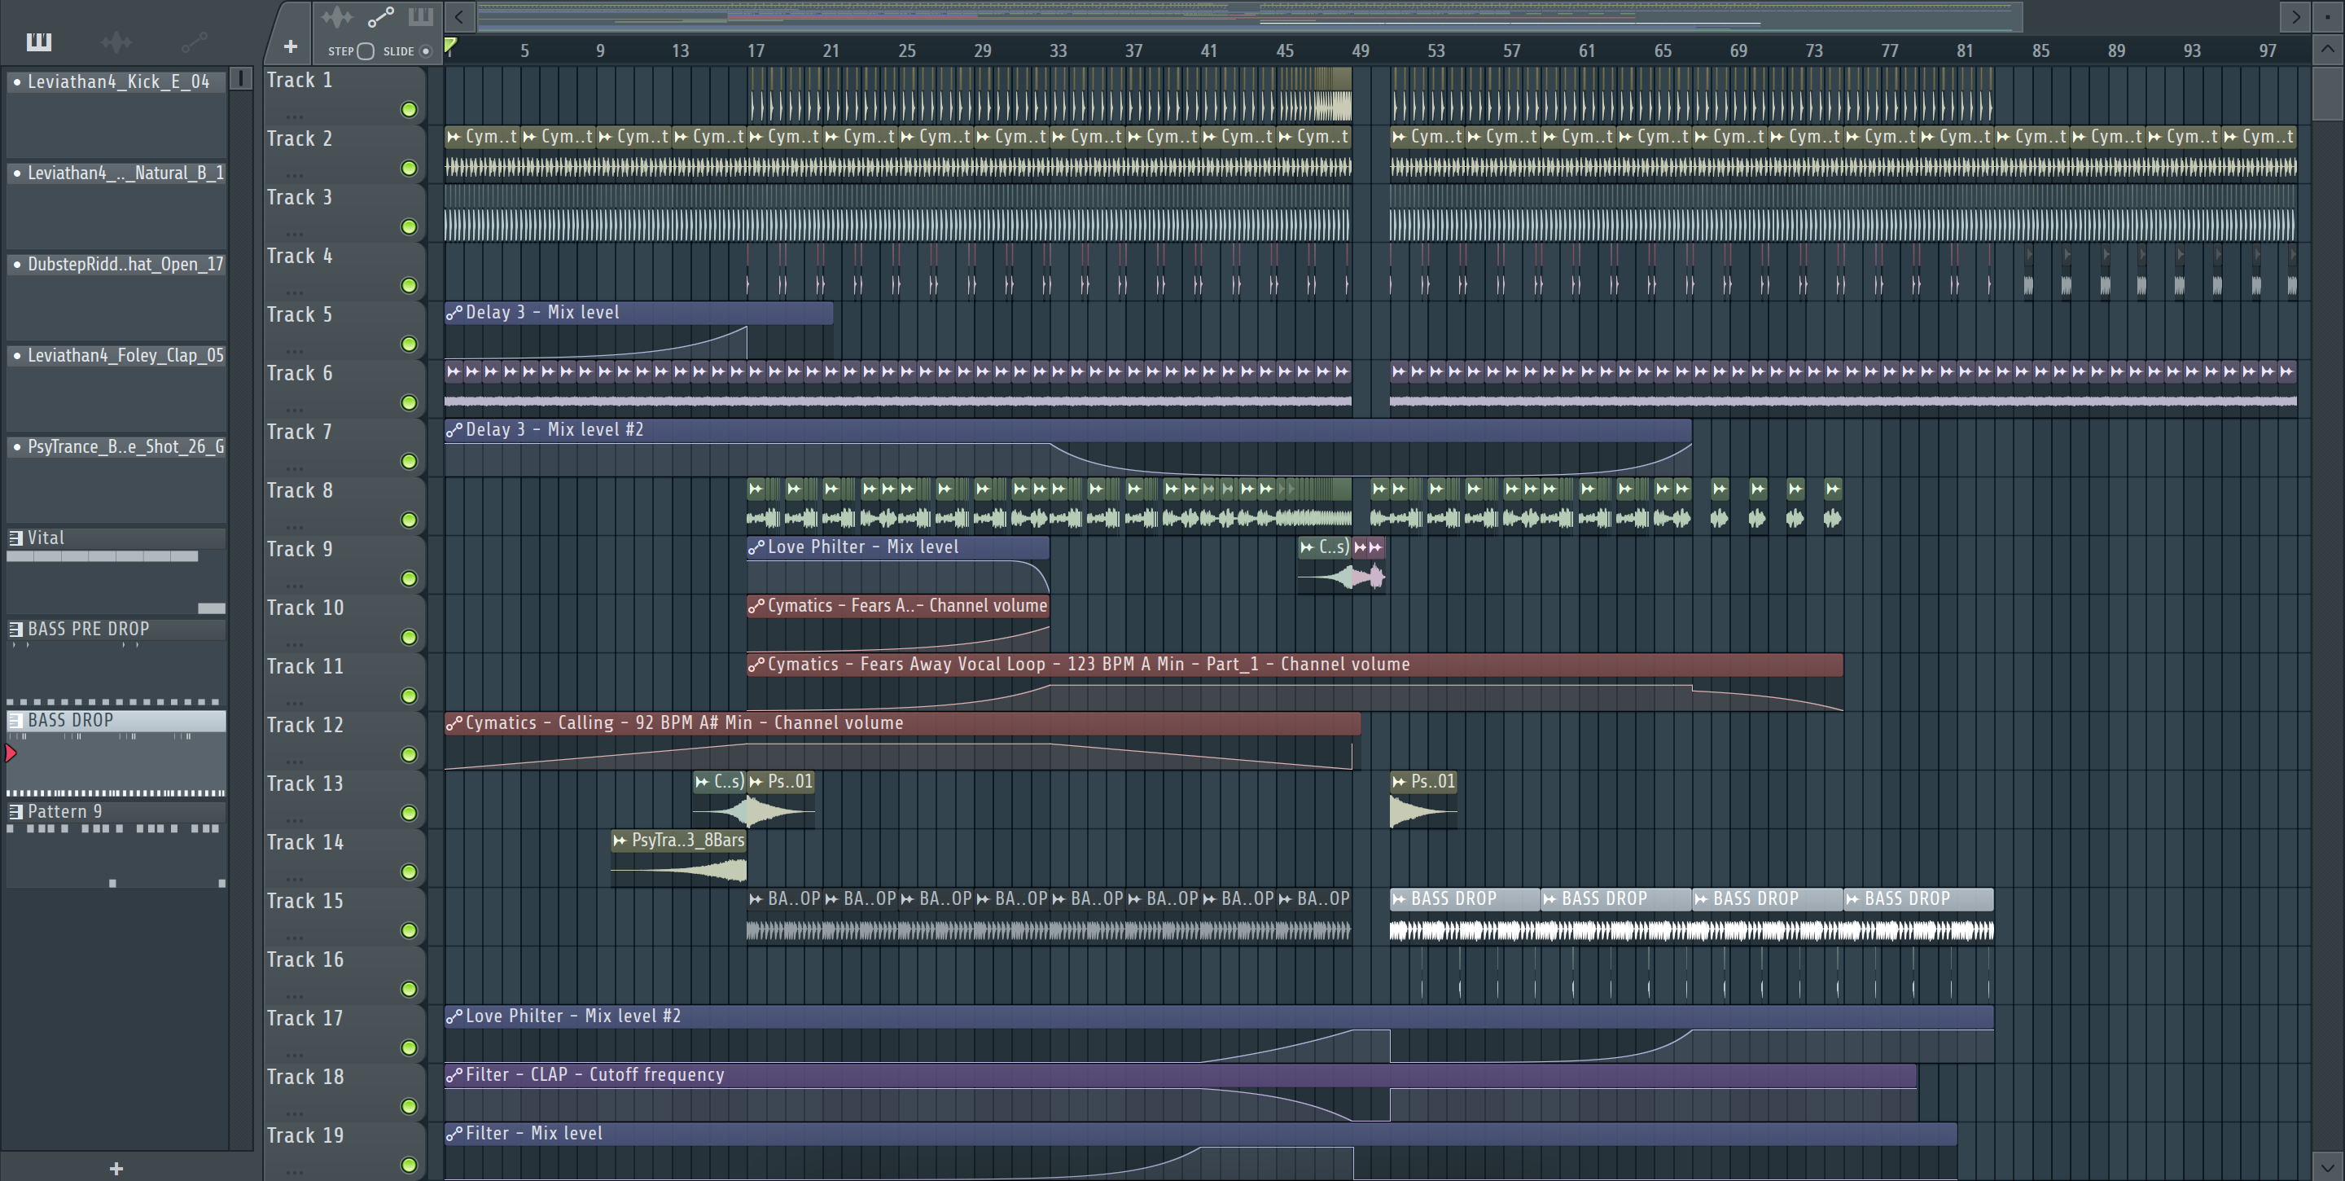Open the Cymatics - Fears A.. clip menu on Track 10
This screenshot has height=1181, width=2345.
tap(756, 605)
